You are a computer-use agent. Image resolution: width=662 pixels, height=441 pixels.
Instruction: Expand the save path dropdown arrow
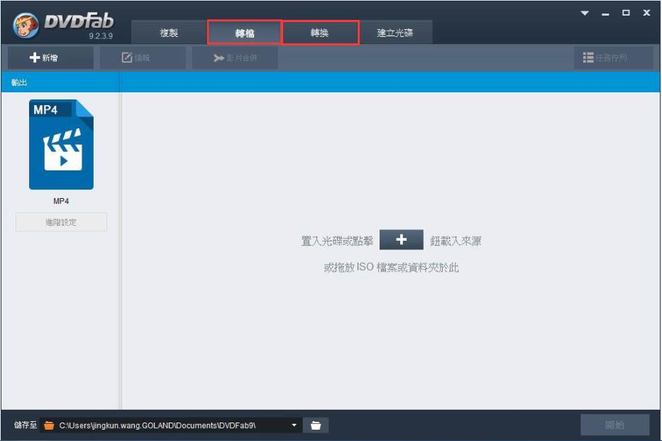tap(294, 425)
